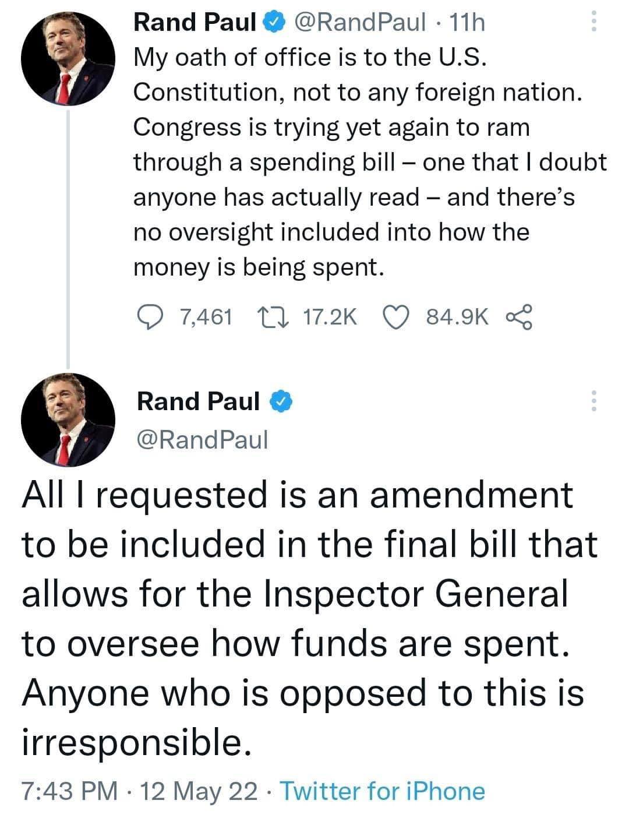The height and width of the screenshot is (818, 629).
Task: Click the retweet arrows icon
Action: [272, 317]
